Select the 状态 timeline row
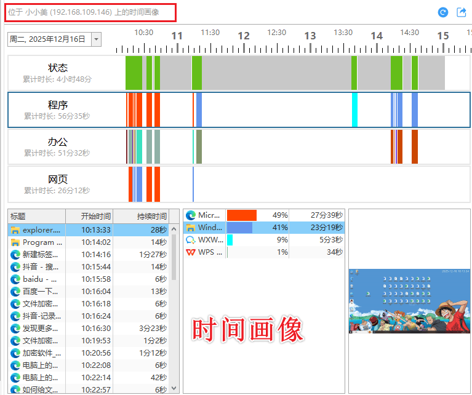 pyautogui.click(x=58, y=73)
